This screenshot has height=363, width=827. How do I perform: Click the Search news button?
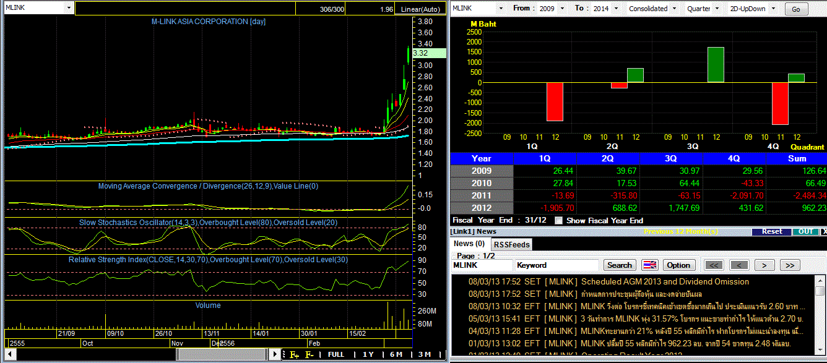click(x=620, y=265)
